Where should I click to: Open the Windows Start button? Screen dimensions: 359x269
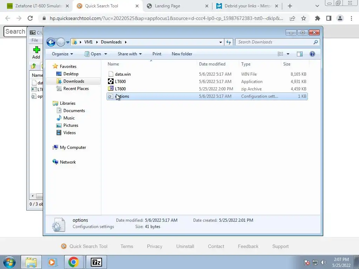pos(9,262)
